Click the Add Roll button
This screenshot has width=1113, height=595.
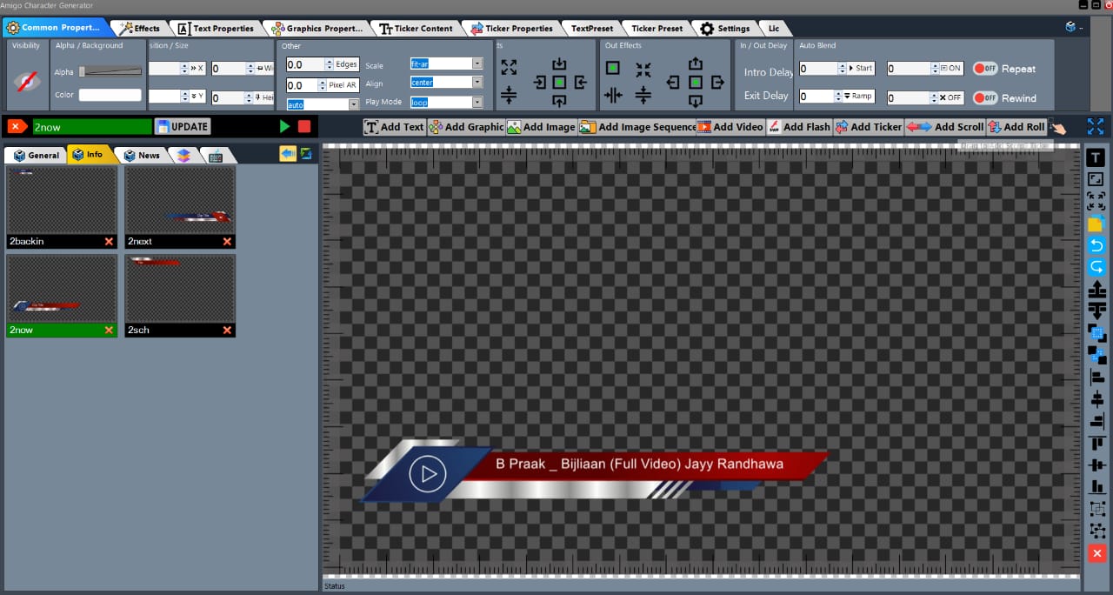tap(1016, 127)
